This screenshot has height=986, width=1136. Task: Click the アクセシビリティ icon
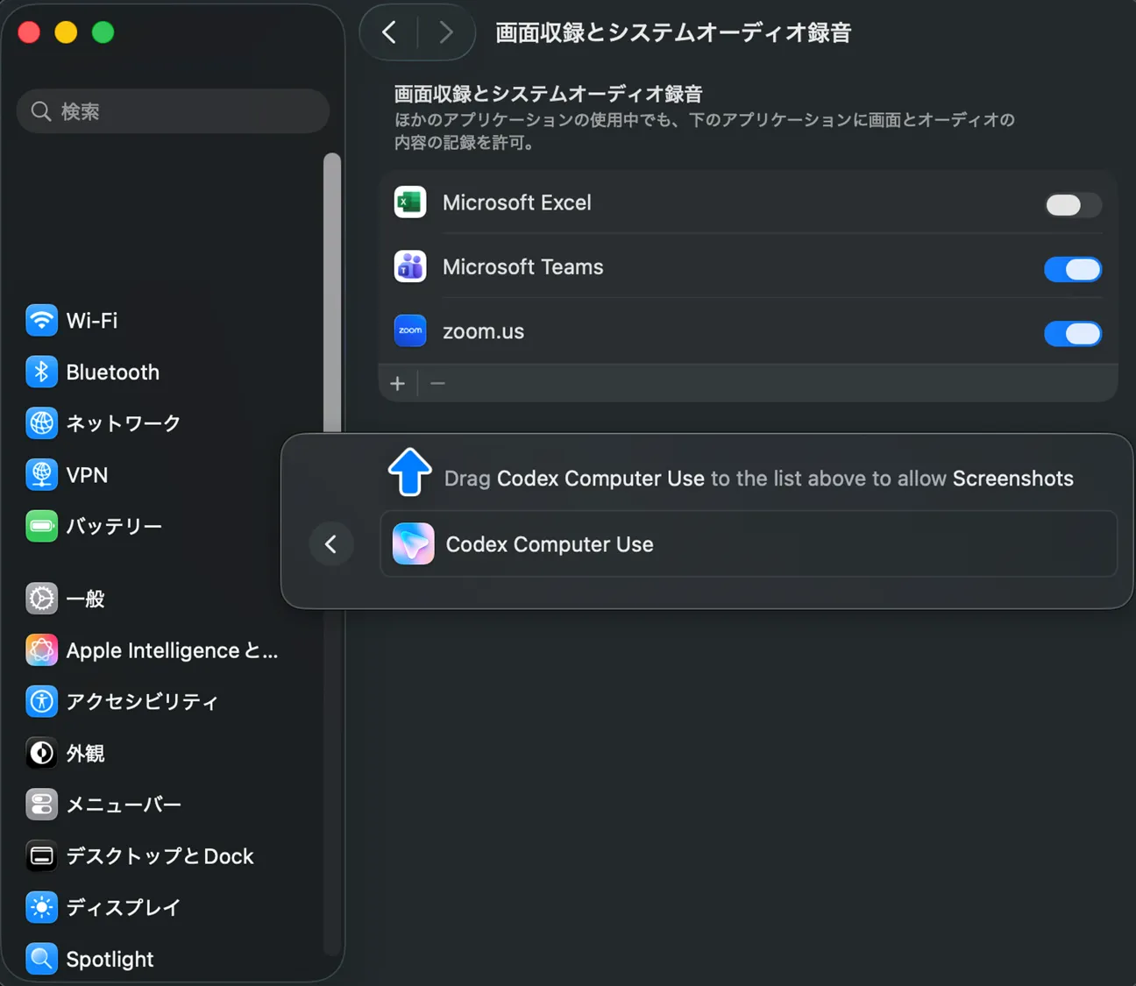(x=41, y=701)
